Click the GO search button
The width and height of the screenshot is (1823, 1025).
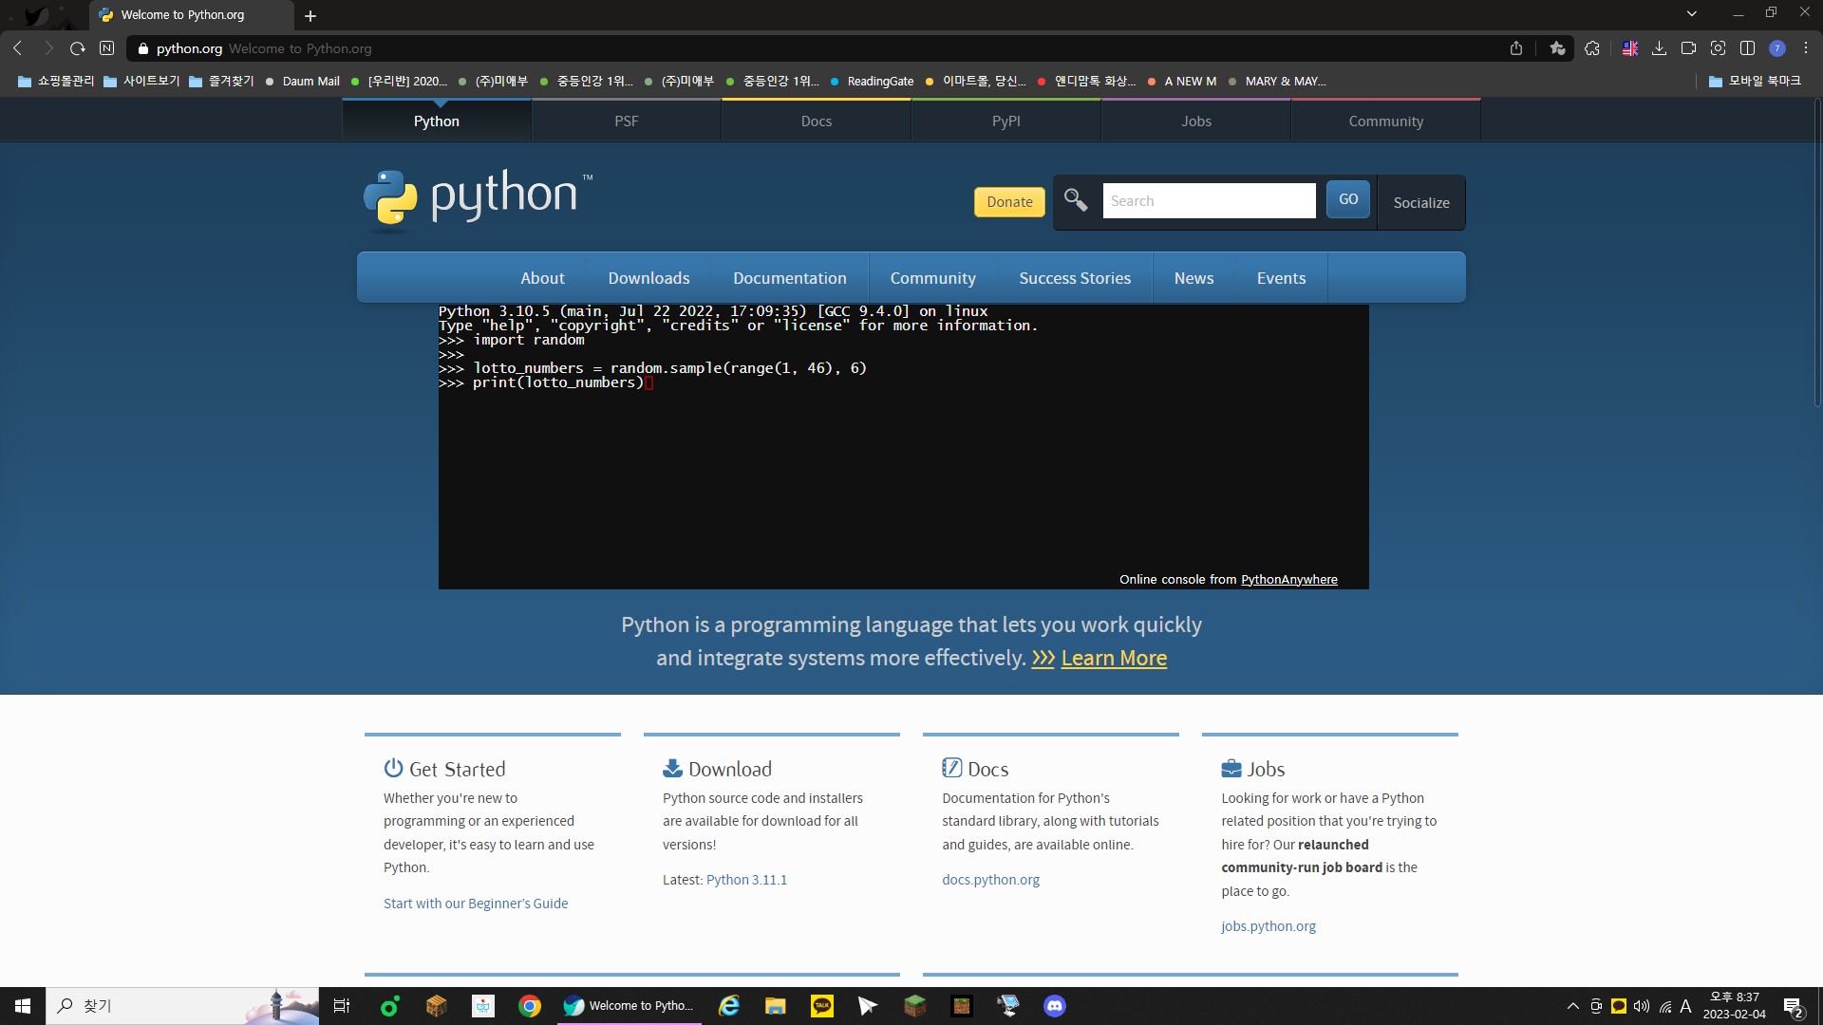(x=1348, y=199)
